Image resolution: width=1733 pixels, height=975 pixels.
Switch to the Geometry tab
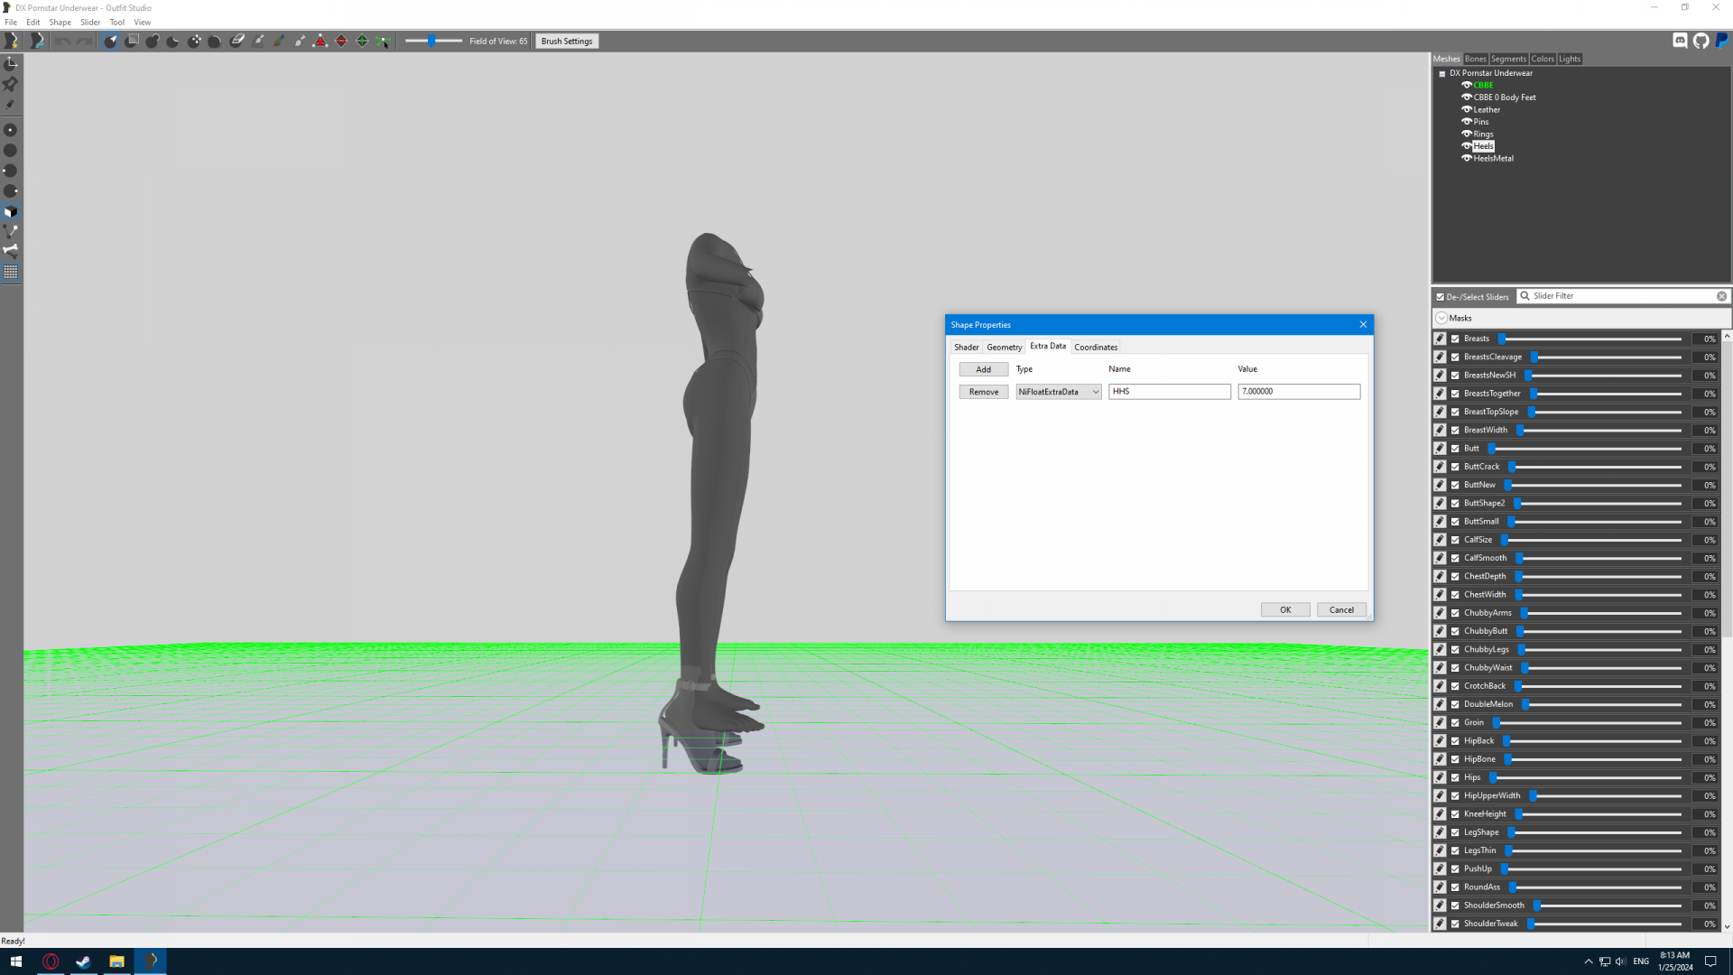click(x=1004, y=347)
